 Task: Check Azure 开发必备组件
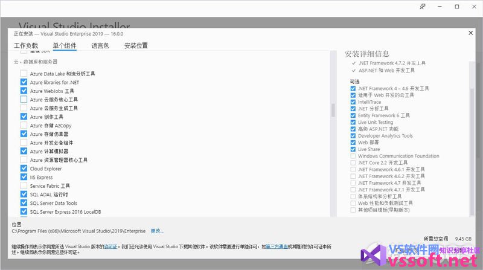[x=24, y=143]
